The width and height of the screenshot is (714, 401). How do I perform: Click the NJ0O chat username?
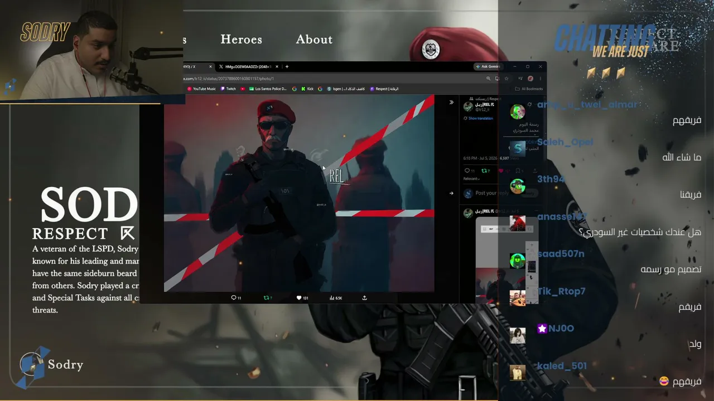561,328
